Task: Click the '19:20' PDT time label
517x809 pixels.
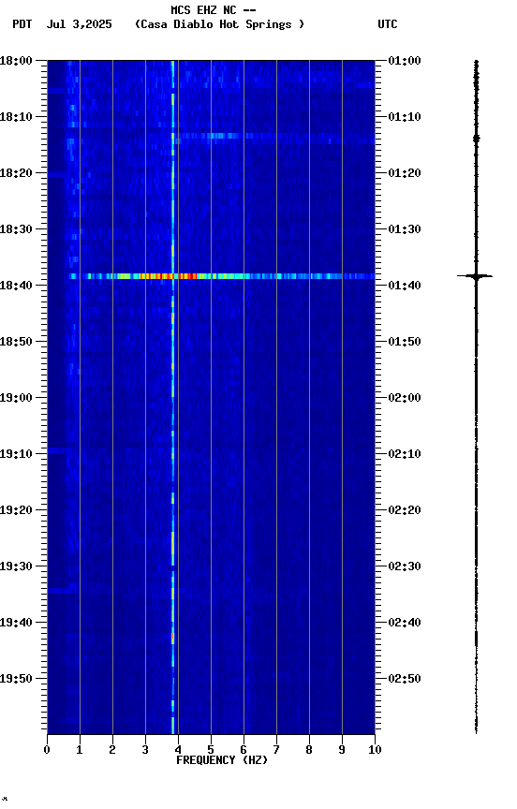Action: (16, 510)
